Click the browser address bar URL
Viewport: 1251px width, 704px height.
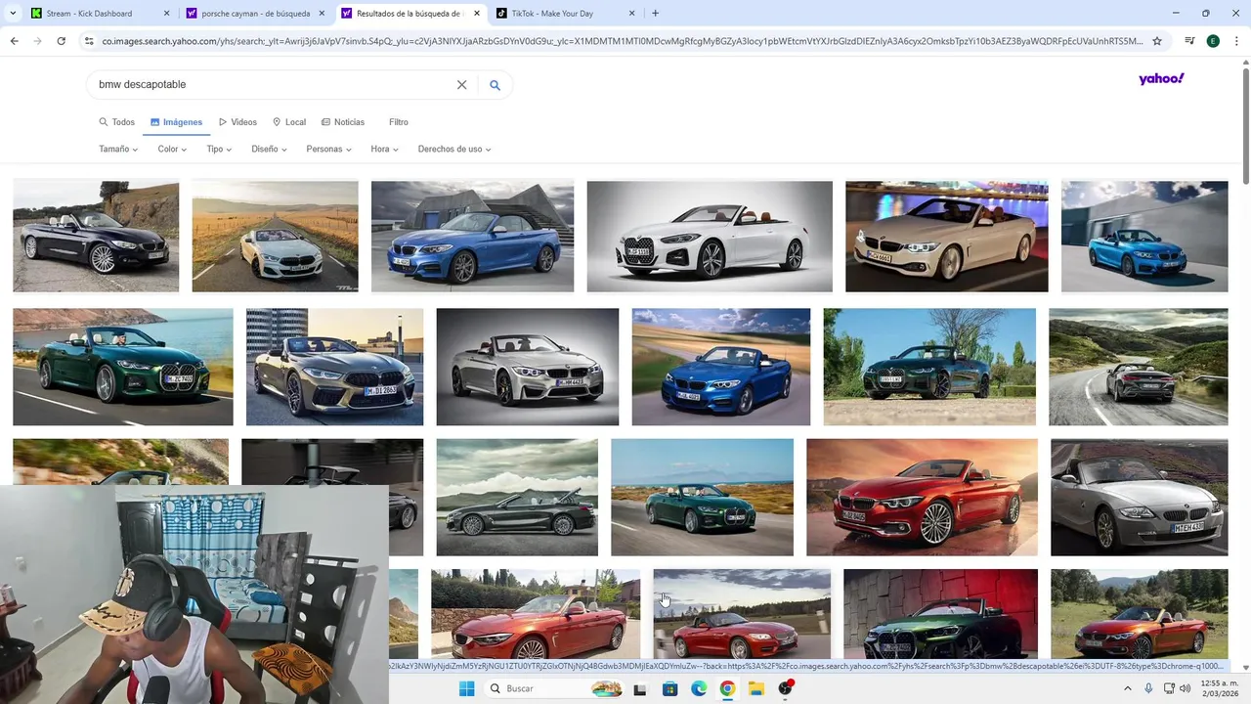(x=622, y=41)
